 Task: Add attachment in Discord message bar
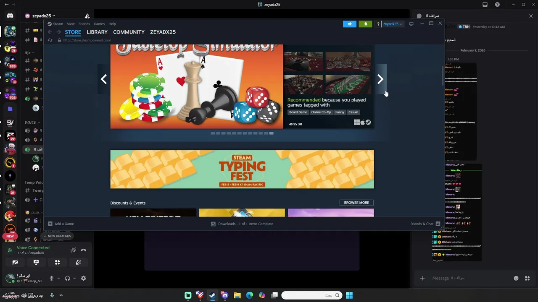tap(422, 278)
